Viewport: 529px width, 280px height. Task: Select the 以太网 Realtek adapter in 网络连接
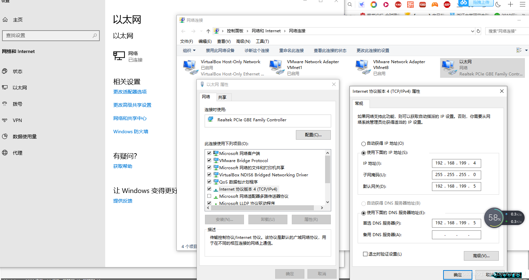[483, 68]
